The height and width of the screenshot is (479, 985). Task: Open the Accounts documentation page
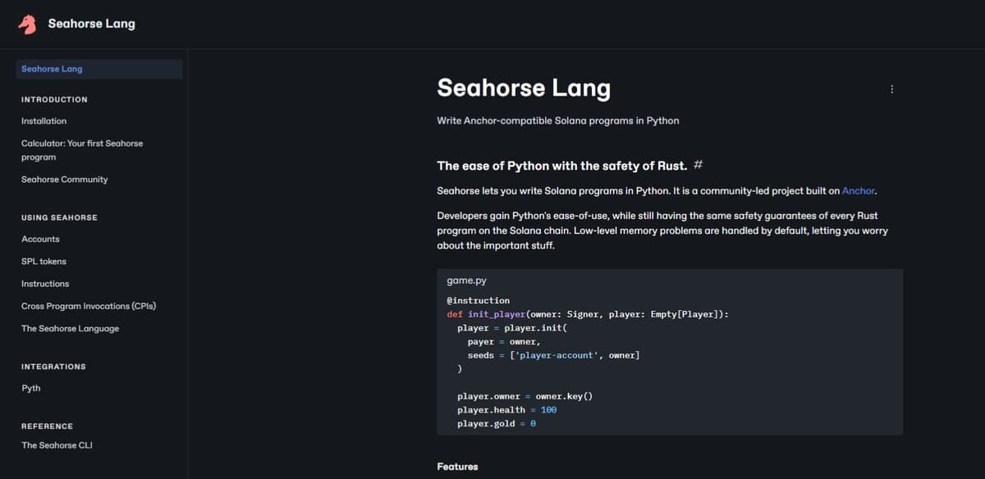[x=40, y=239]
